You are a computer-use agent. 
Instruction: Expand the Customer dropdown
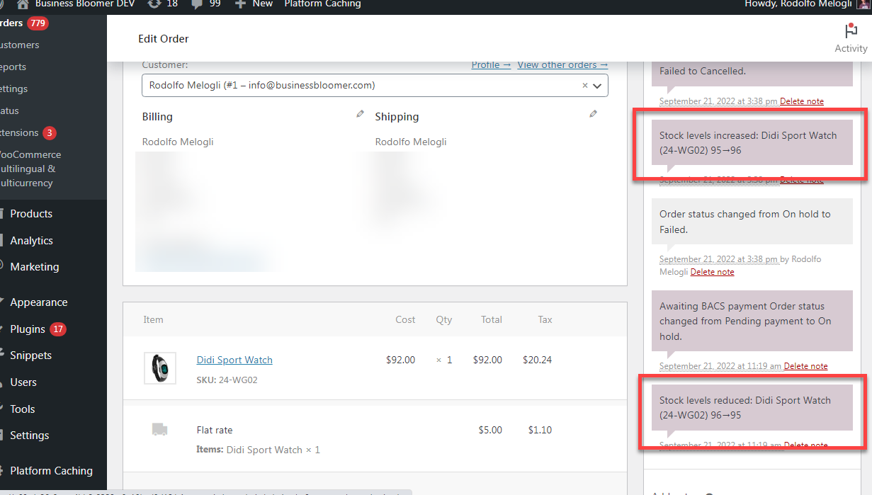[597, 86]
